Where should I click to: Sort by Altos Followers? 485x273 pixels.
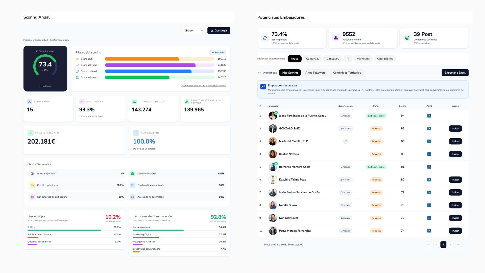click(315, 73)
